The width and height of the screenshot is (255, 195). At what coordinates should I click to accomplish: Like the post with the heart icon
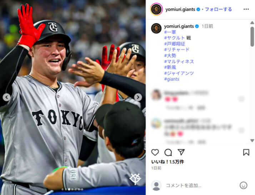click(155, 152)
